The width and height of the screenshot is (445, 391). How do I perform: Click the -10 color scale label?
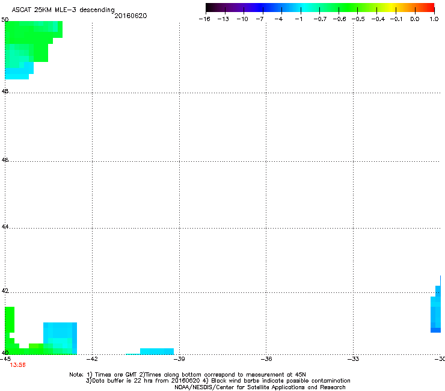tap(242, 19)
